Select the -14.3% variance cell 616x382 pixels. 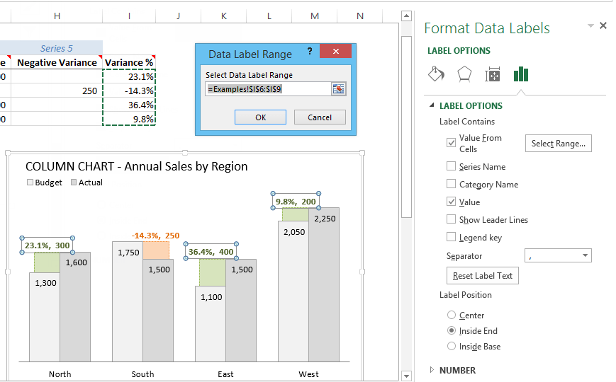(129, 91)
